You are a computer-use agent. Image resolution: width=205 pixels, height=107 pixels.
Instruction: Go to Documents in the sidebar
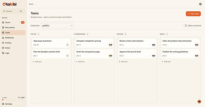pyautogui.click(x=13, y=27)
